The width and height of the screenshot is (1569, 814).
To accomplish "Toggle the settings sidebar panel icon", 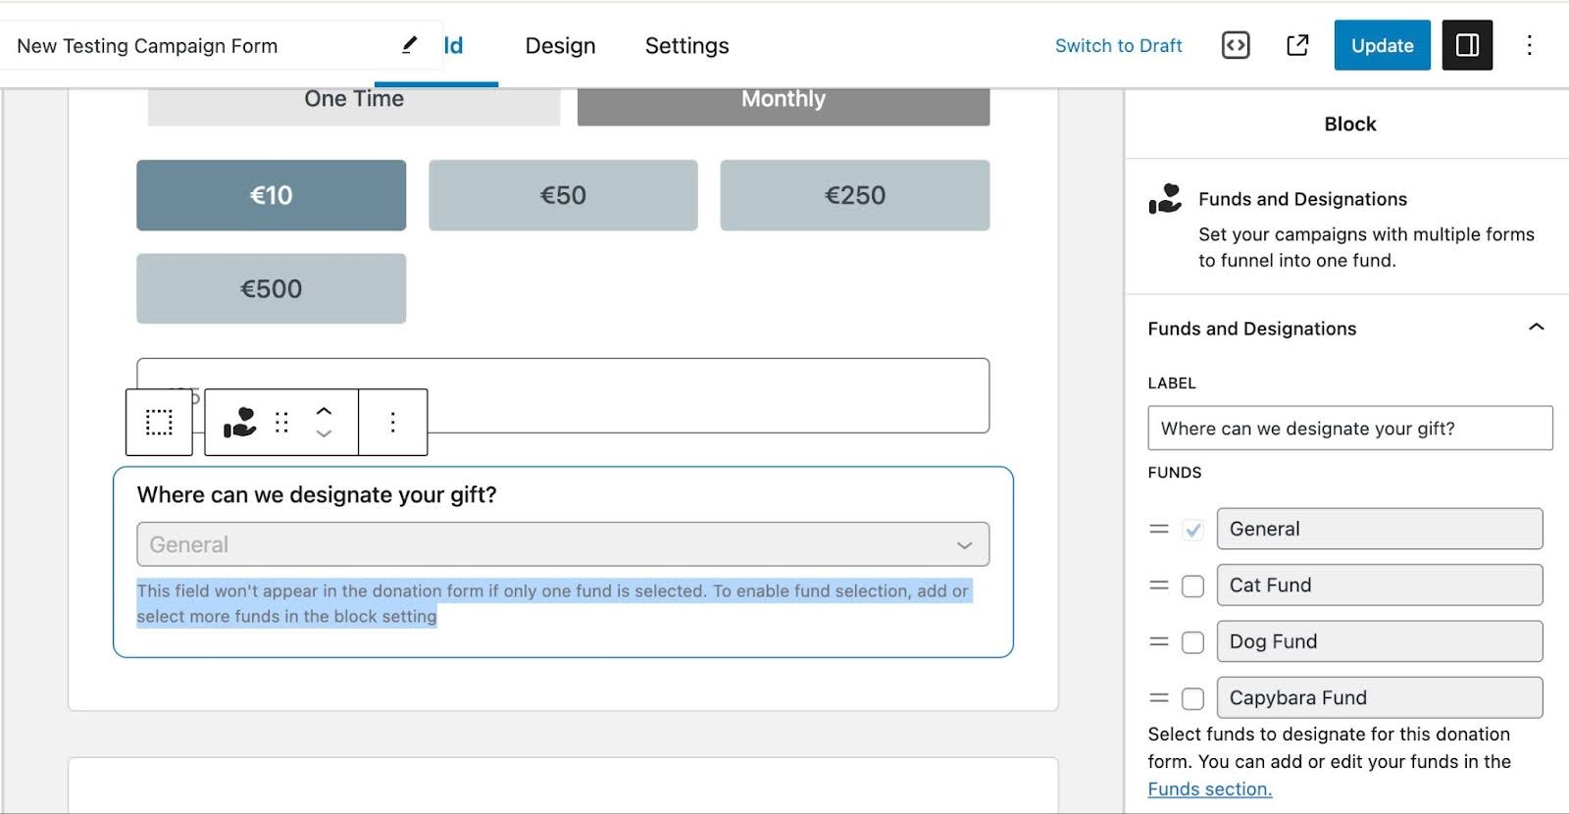I will [1467, 45].
